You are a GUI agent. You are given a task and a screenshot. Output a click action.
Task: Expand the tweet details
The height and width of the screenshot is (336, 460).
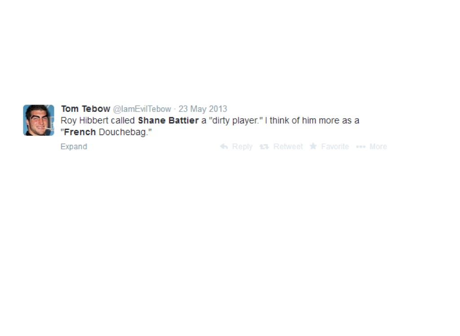(x=74, y=146)
